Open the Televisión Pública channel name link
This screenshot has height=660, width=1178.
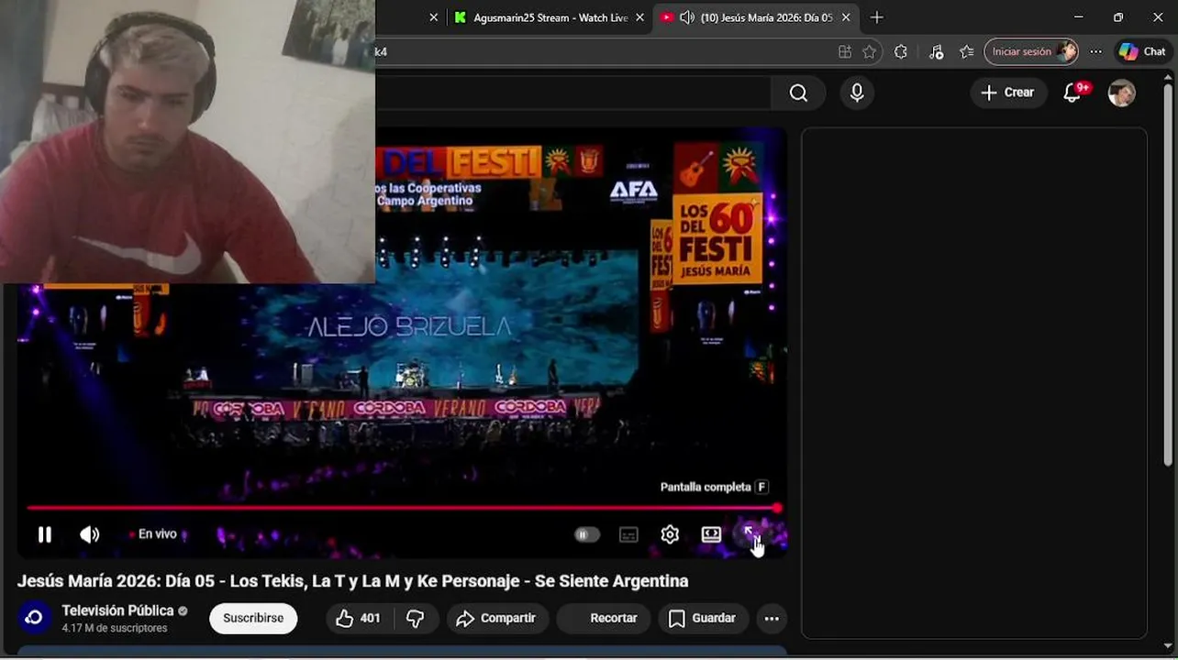coord(117,610)
